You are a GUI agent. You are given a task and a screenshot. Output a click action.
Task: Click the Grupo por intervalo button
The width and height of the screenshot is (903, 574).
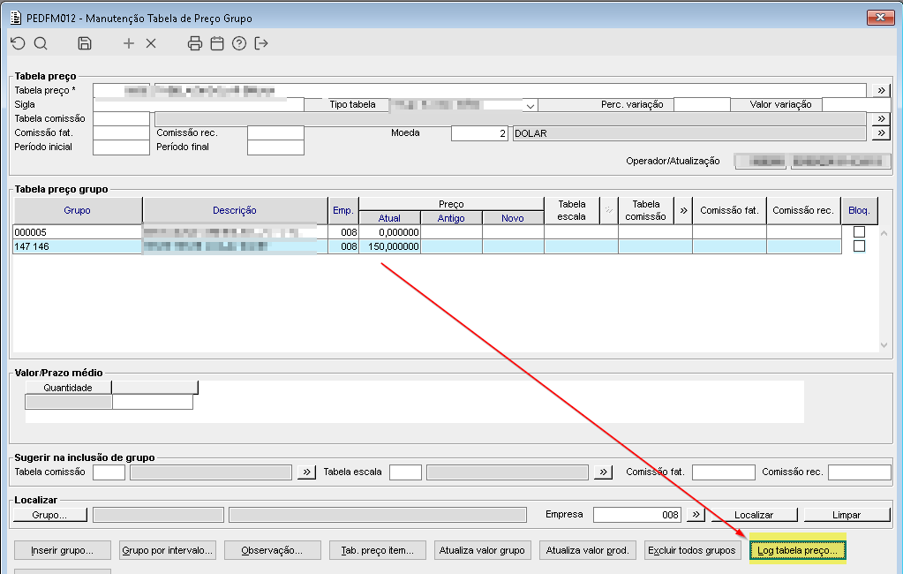point(168,550)
